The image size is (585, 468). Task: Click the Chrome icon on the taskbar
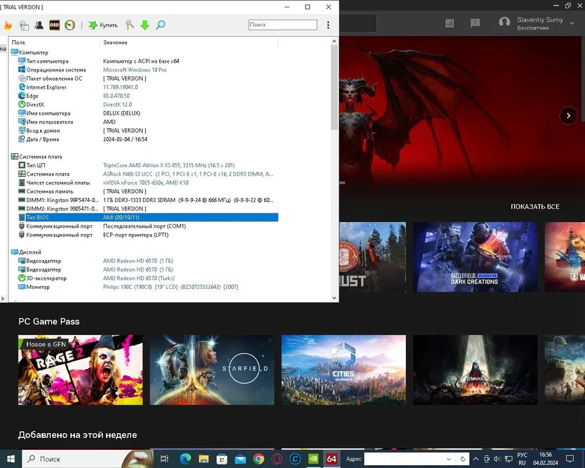(x=259, y=459)
